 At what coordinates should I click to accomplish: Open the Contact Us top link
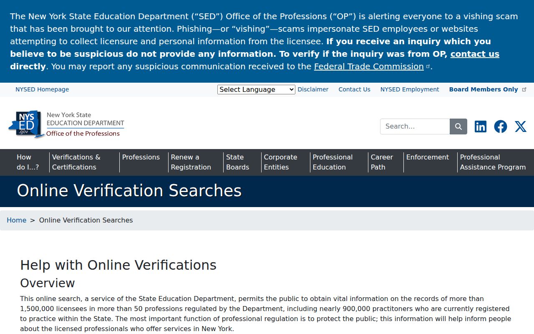(355, 89)
